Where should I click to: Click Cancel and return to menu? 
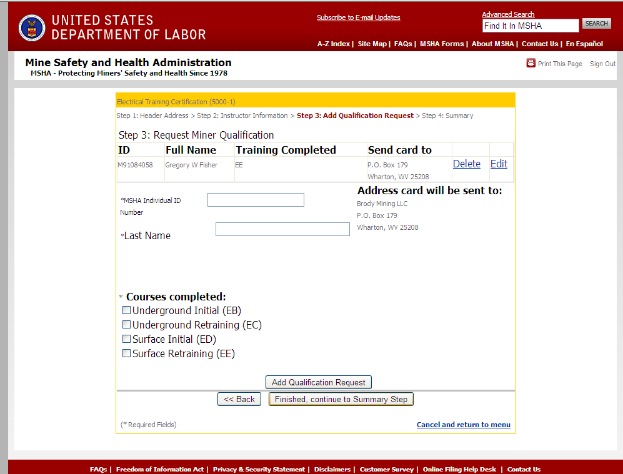coord(463,425)
